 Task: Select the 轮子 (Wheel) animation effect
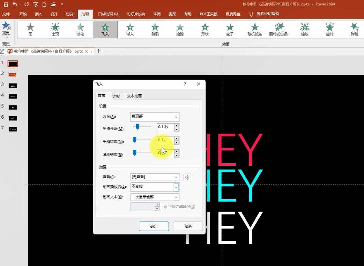(230, 29)
